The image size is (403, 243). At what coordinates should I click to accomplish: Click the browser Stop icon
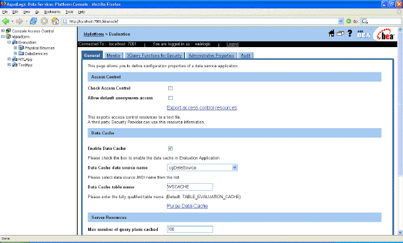click(44, 21)
